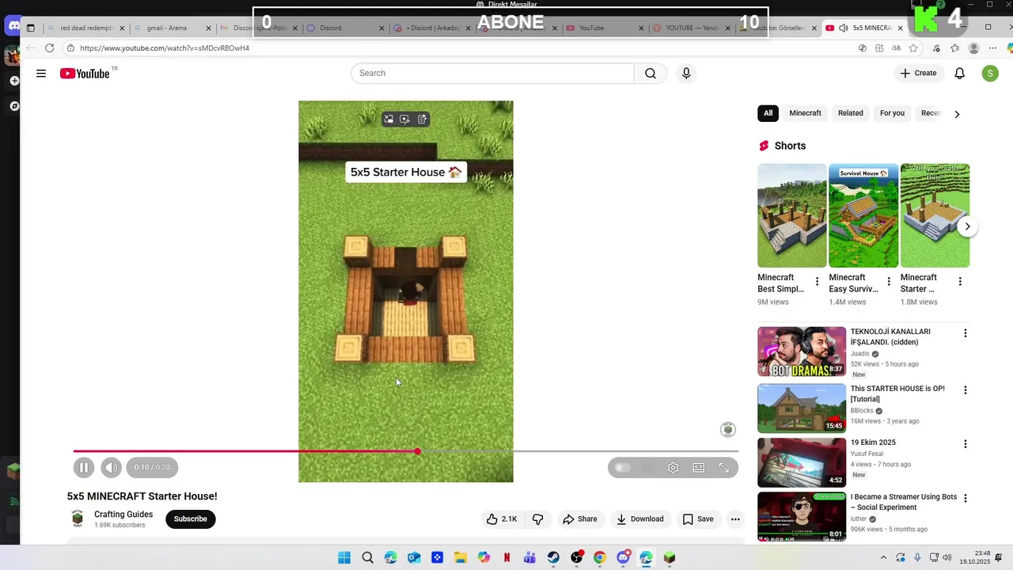1013x570 pixels.
Task: Save the video to a playlist
Action: click(698, 519)
